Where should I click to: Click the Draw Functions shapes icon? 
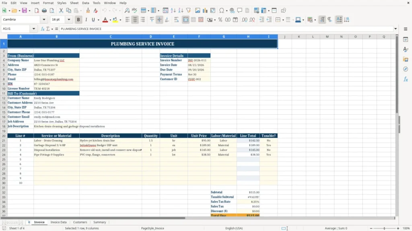283,10
